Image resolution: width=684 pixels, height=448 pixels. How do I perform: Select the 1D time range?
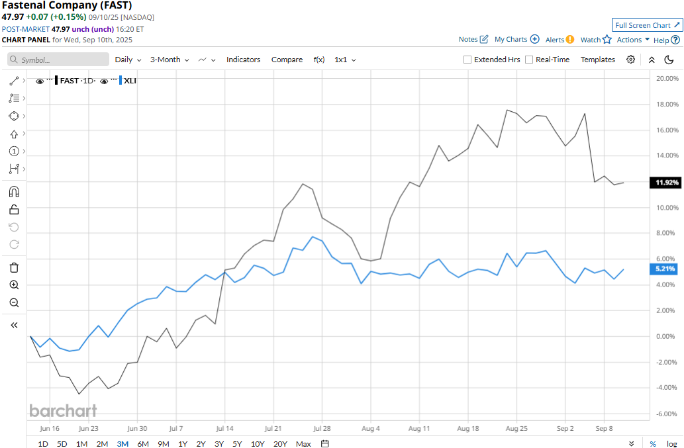[43, 443]
